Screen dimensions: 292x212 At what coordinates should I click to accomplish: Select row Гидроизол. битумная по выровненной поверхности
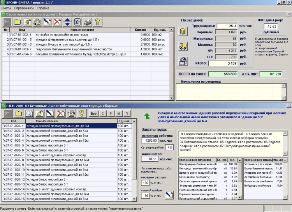point(86,49)
